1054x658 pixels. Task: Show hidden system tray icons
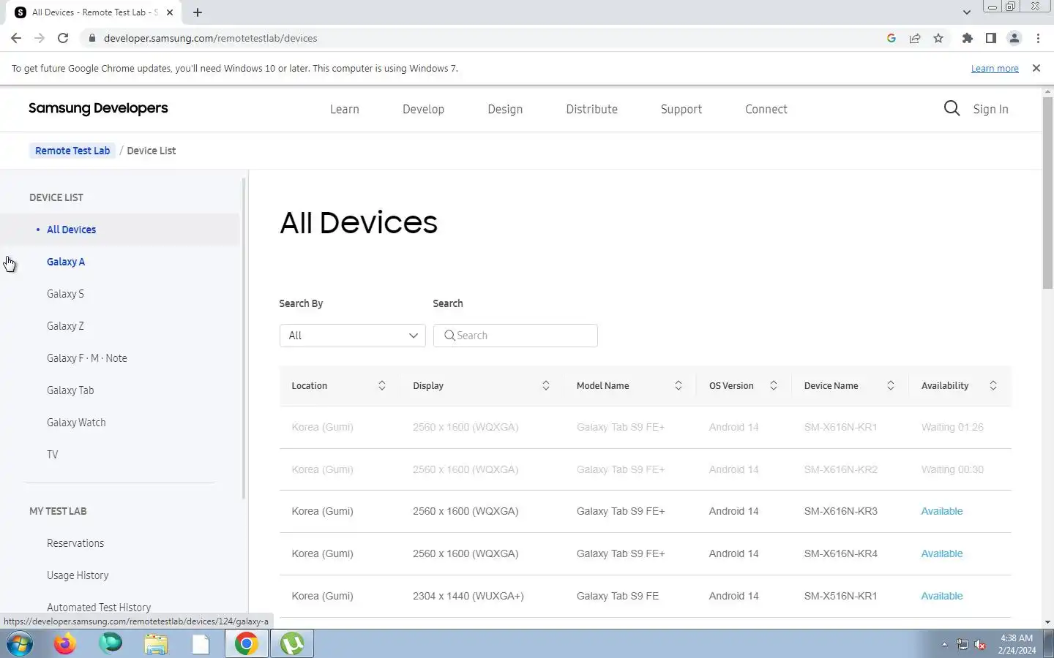click(944, 644)
